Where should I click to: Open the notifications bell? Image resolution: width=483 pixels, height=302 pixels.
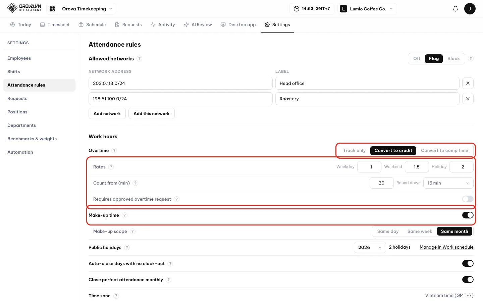pos(455,9)
